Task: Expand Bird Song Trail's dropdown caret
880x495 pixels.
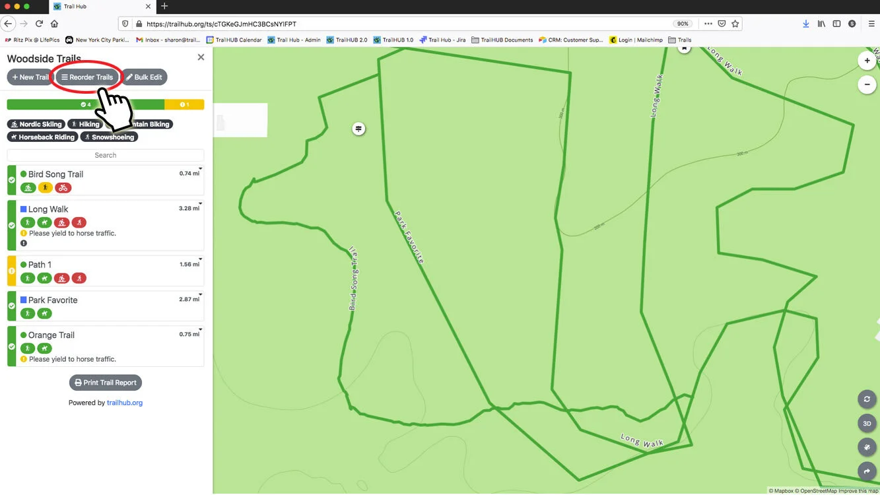Action: pos(201,169)
